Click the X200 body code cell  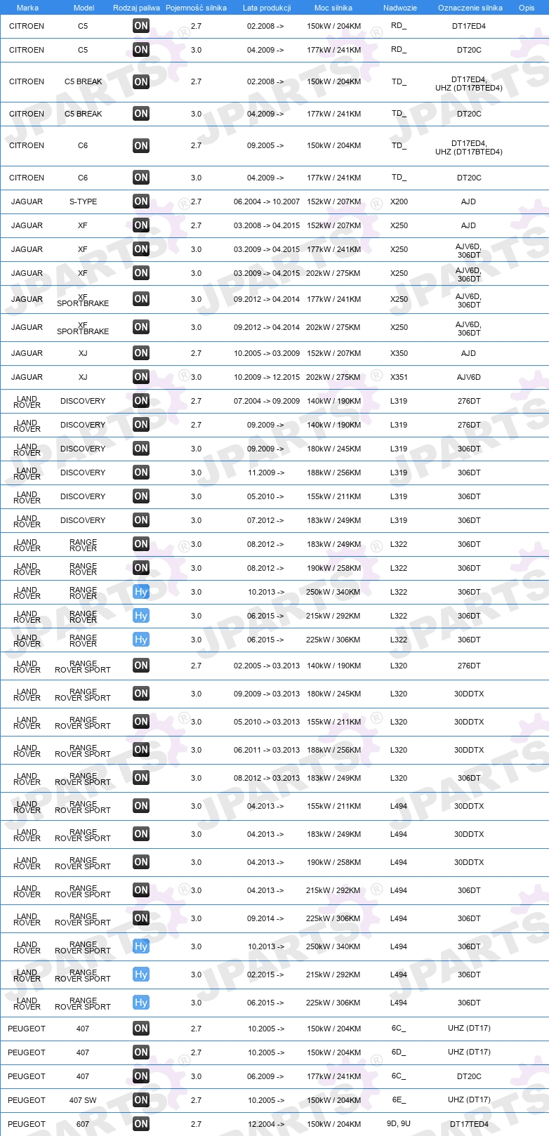[x=399, y=202]
